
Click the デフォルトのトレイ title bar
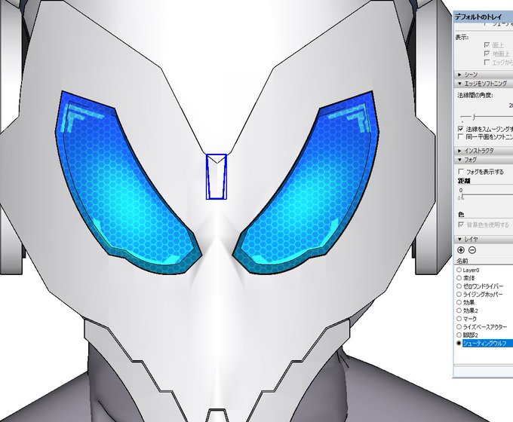coord(484,17)
